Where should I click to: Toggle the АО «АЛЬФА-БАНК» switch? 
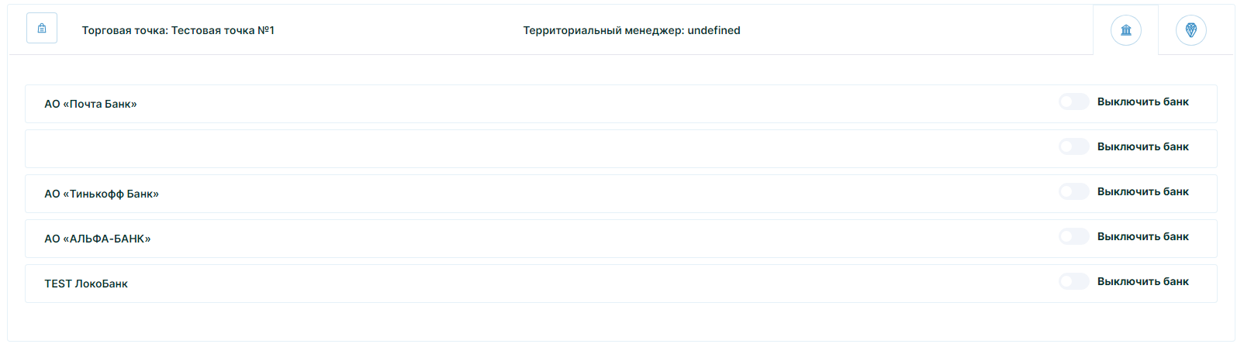coord(1074,236)
